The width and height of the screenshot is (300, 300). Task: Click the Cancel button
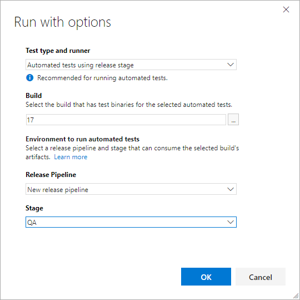point(261,277)
